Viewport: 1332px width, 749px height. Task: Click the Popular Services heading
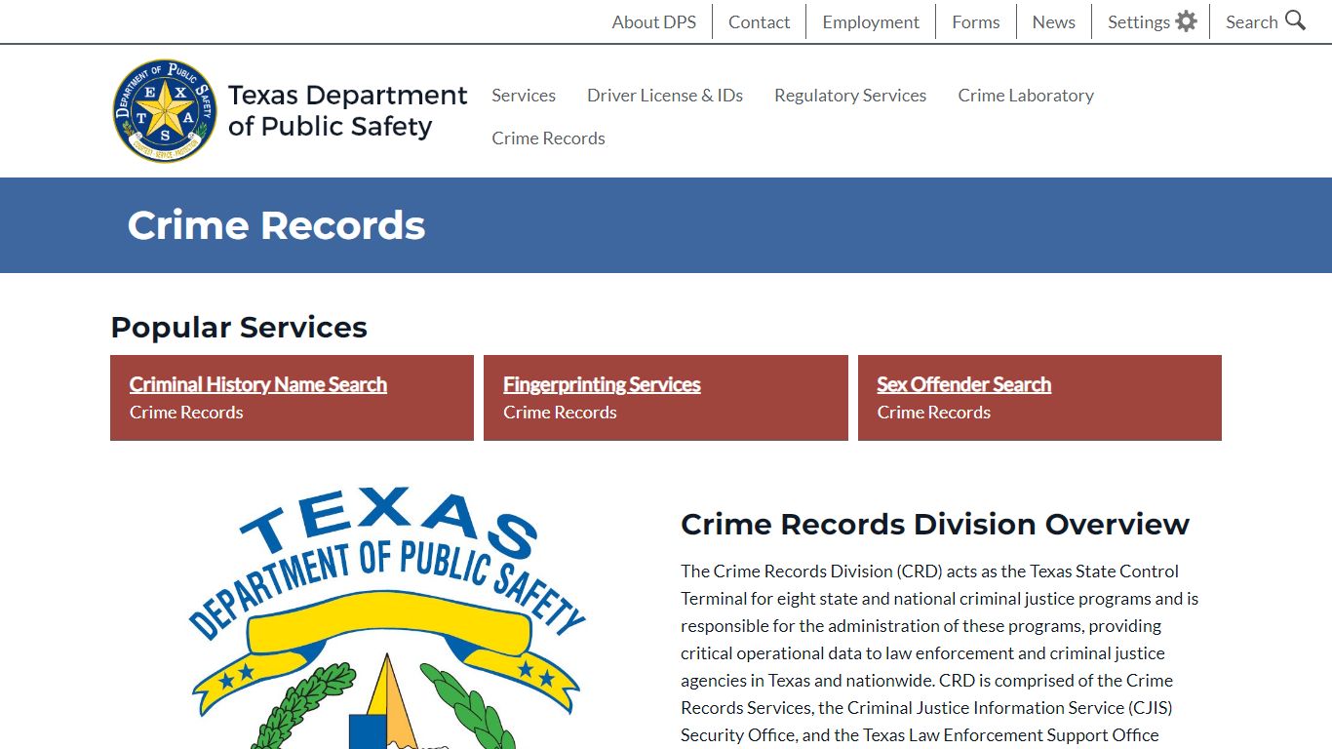pyautogui.click(x=239, y=327)
